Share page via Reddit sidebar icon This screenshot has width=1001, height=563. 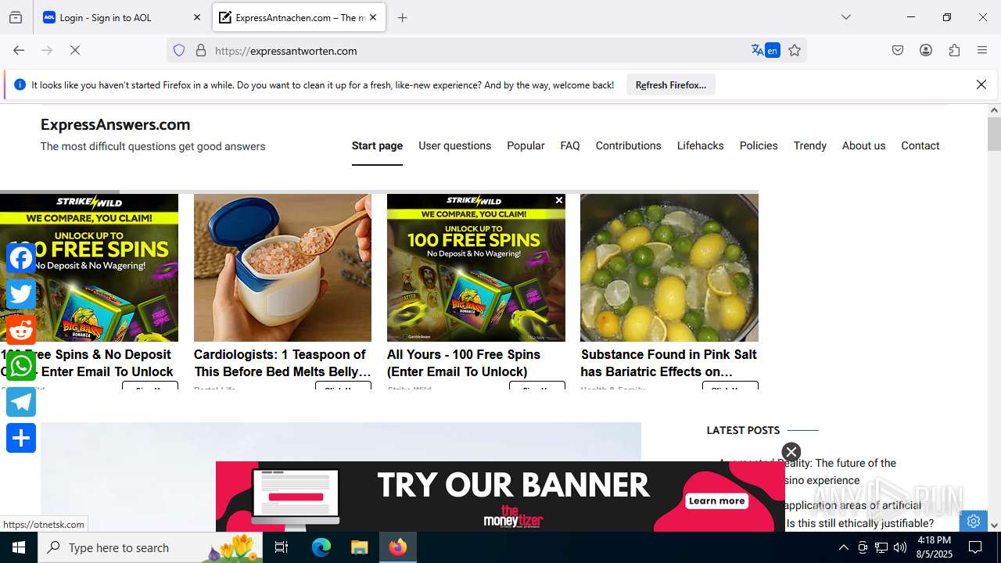pyautogui.click(x=21, y=330)
